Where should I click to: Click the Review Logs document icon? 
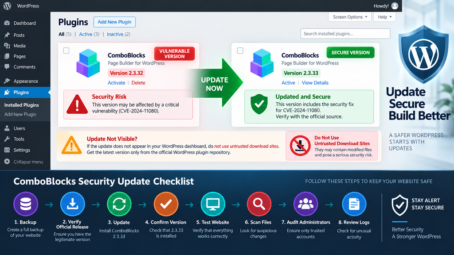click(x=354, y=204)
